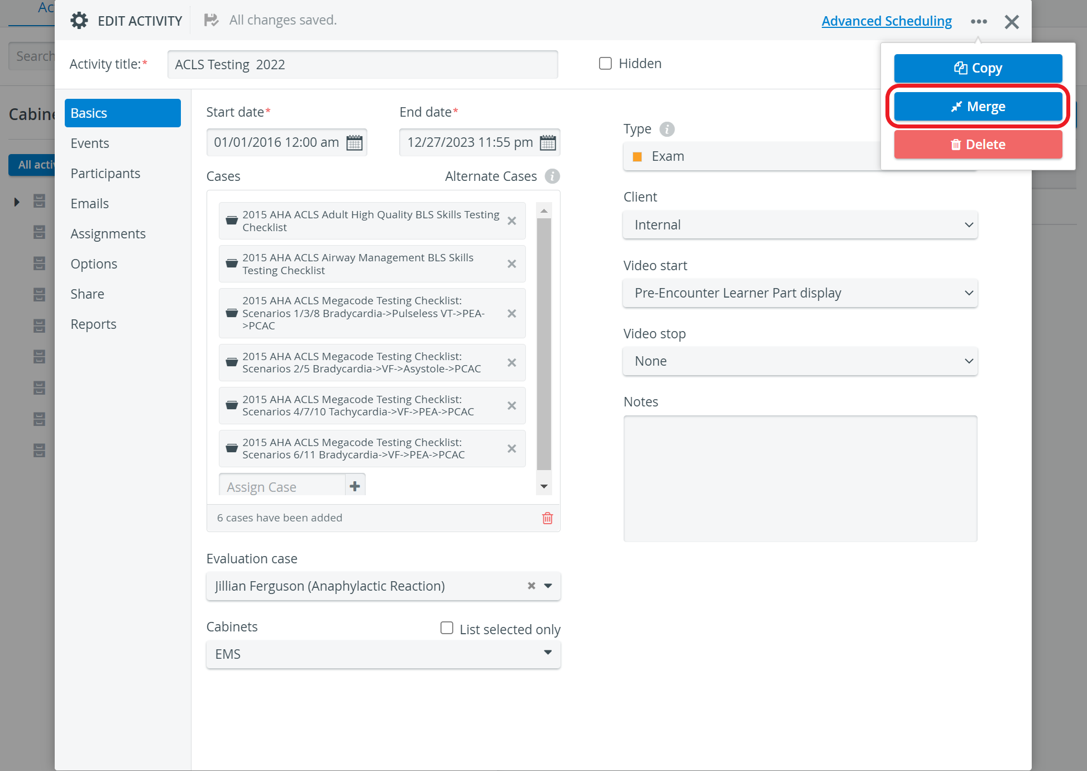Screen dimensions: 1087x771
Task: Switch to the Participants tab
Action: tap(106, 174)
